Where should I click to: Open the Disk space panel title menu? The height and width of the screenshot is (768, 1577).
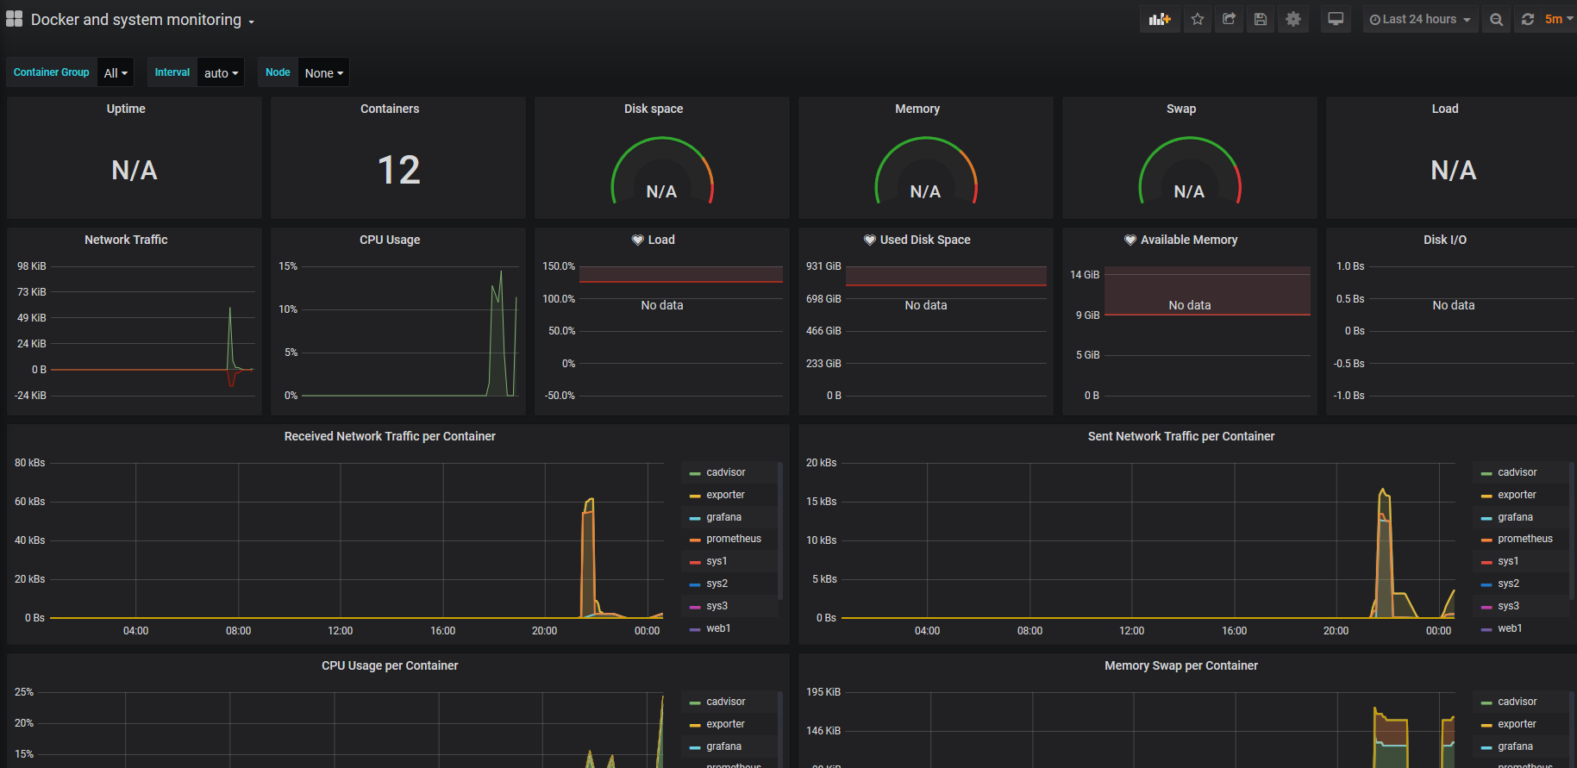[x=654, y=109]
